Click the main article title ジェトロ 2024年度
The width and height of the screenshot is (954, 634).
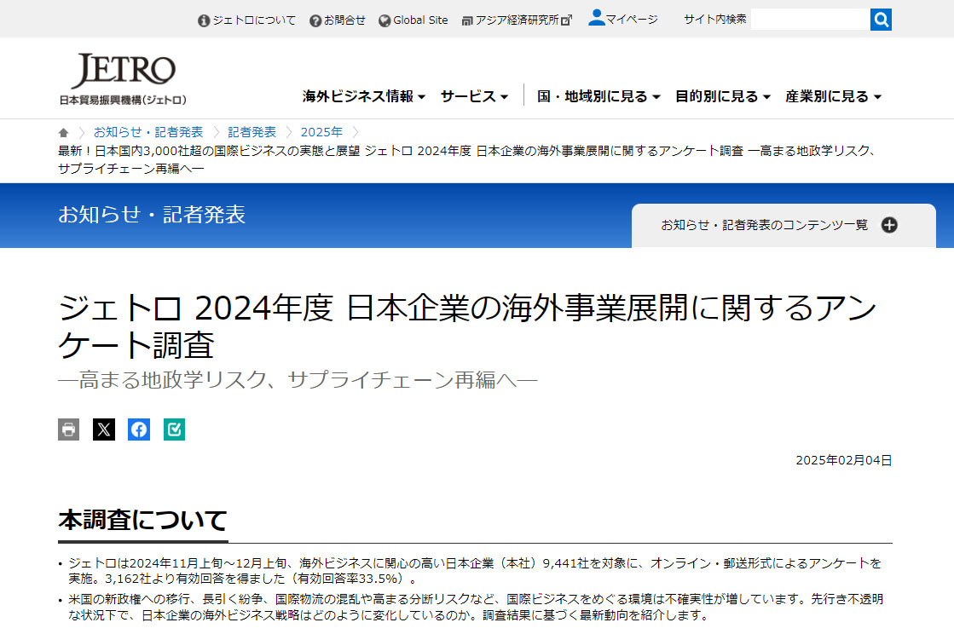tap(466, 326)
